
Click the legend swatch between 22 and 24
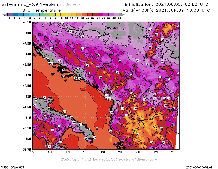[x=95, y=14]
